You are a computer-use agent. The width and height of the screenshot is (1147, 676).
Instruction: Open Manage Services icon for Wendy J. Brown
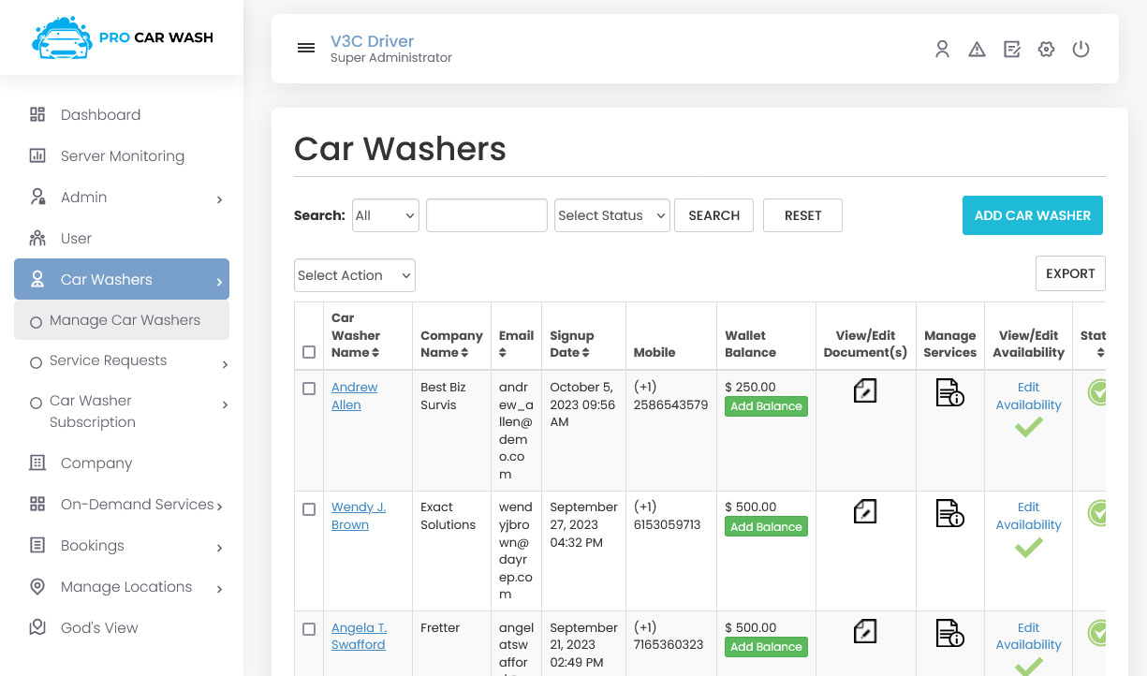point(949,513)
